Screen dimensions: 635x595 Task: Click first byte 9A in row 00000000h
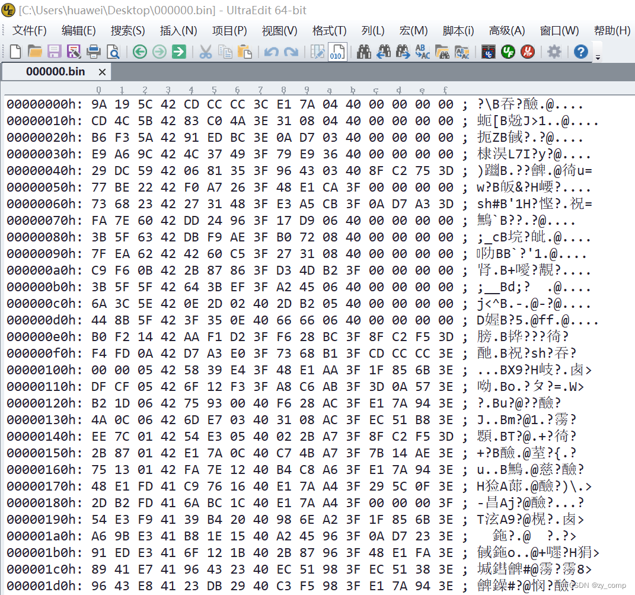[99, 104]
